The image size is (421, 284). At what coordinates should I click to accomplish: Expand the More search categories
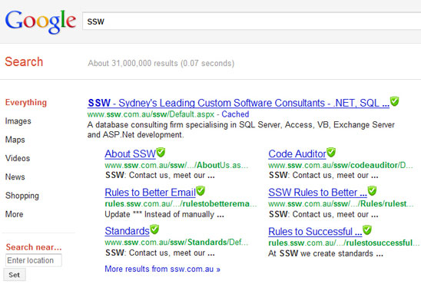pyautogui.click(x=15, y=214)
